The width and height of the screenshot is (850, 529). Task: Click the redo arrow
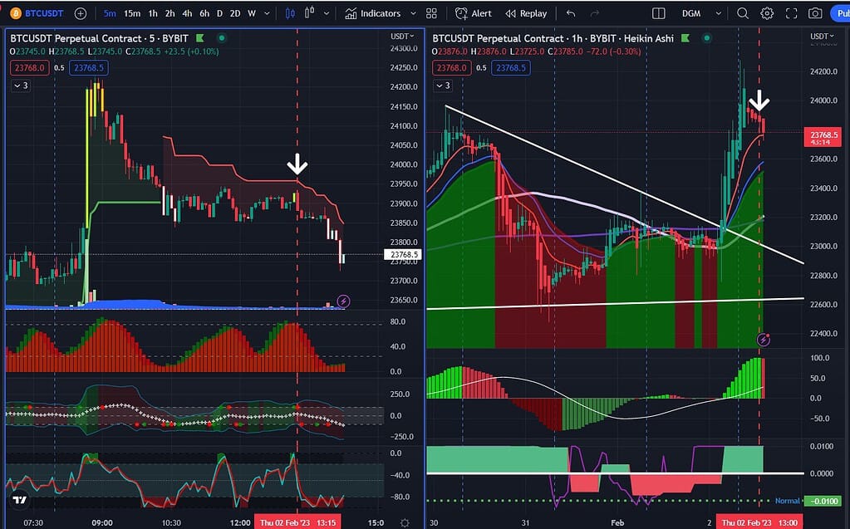pos(595,13)
